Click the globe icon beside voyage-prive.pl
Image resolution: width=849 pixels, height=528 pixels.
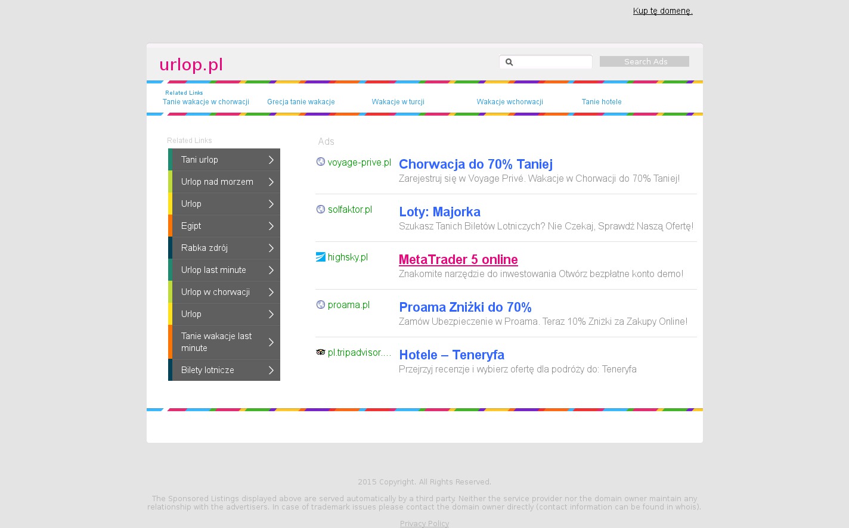click(321, 161)
